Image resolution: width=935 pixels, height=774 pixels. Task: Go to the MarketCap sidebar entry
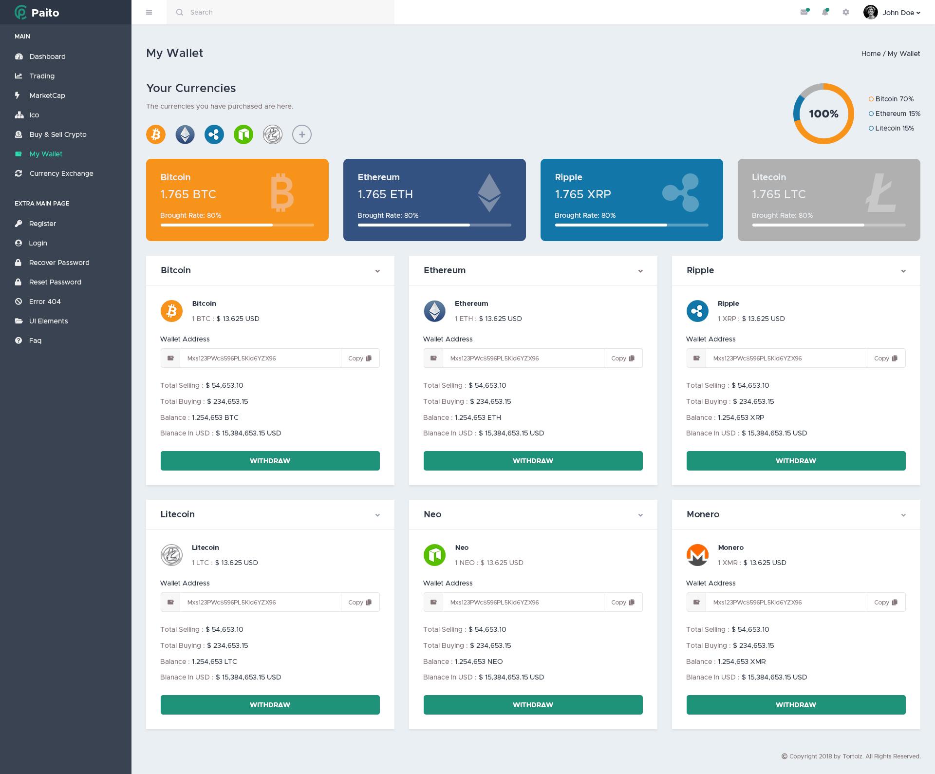click(47, 95)
